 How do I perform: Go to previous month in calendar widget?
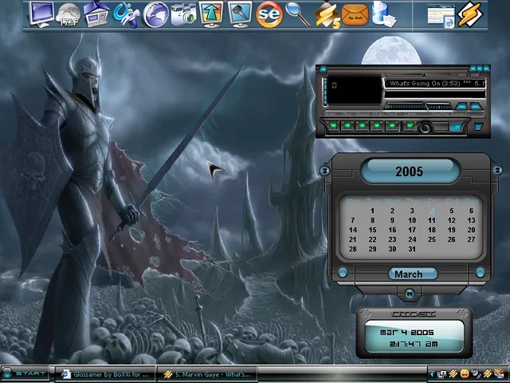[343, 273]
